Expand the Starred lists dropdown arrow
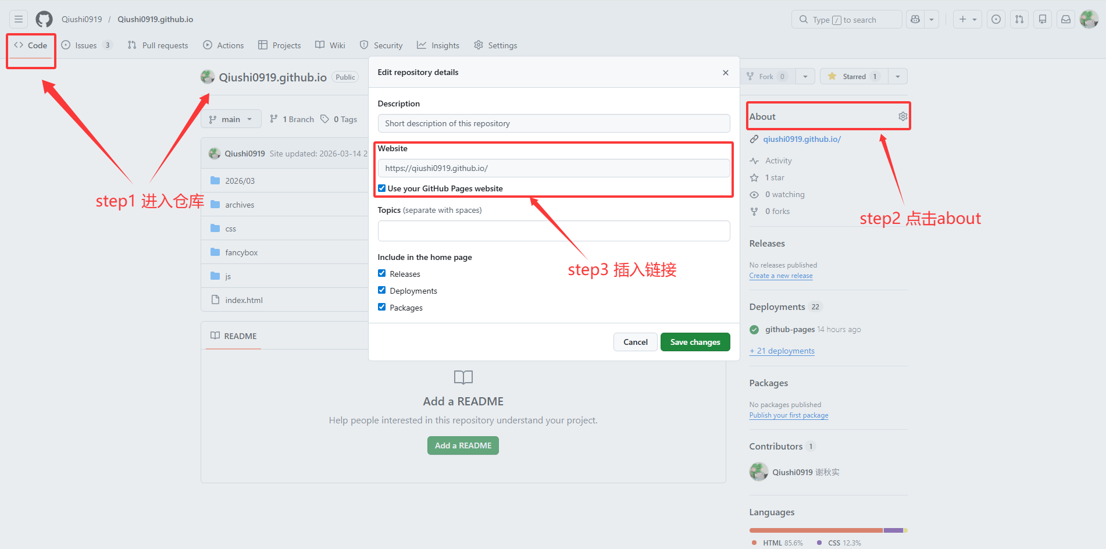The height and width of the screenshot is (549, 1106). tap(898, 76)
